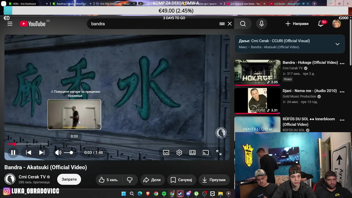Adjust the volume slider handle

pyautogui.click(x=71, y=152)
